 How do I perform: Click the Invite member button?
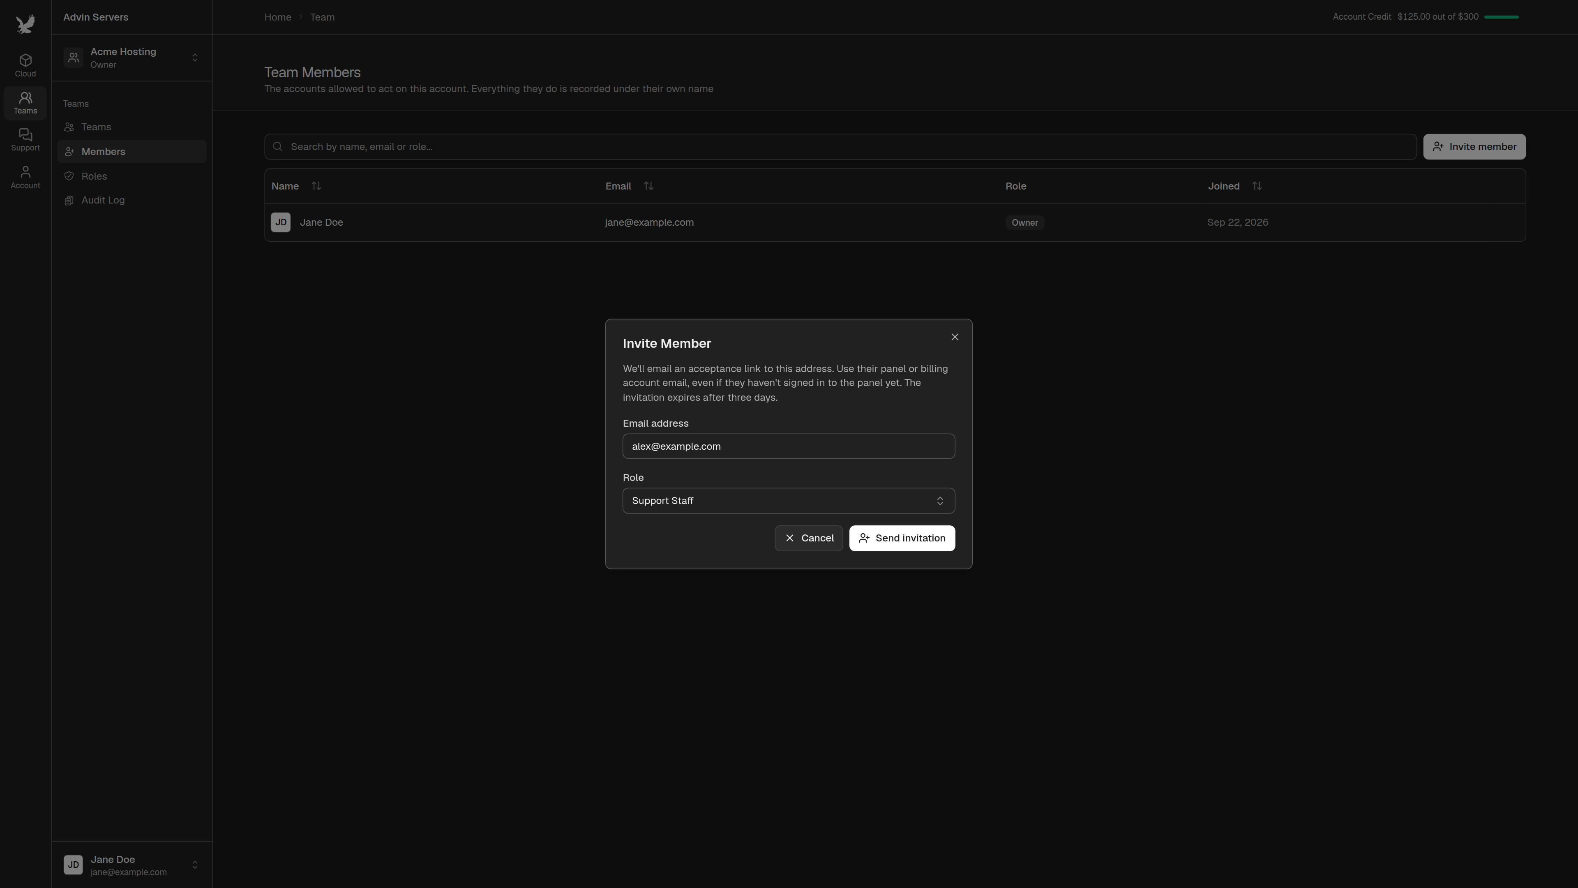pos(1474,146)
